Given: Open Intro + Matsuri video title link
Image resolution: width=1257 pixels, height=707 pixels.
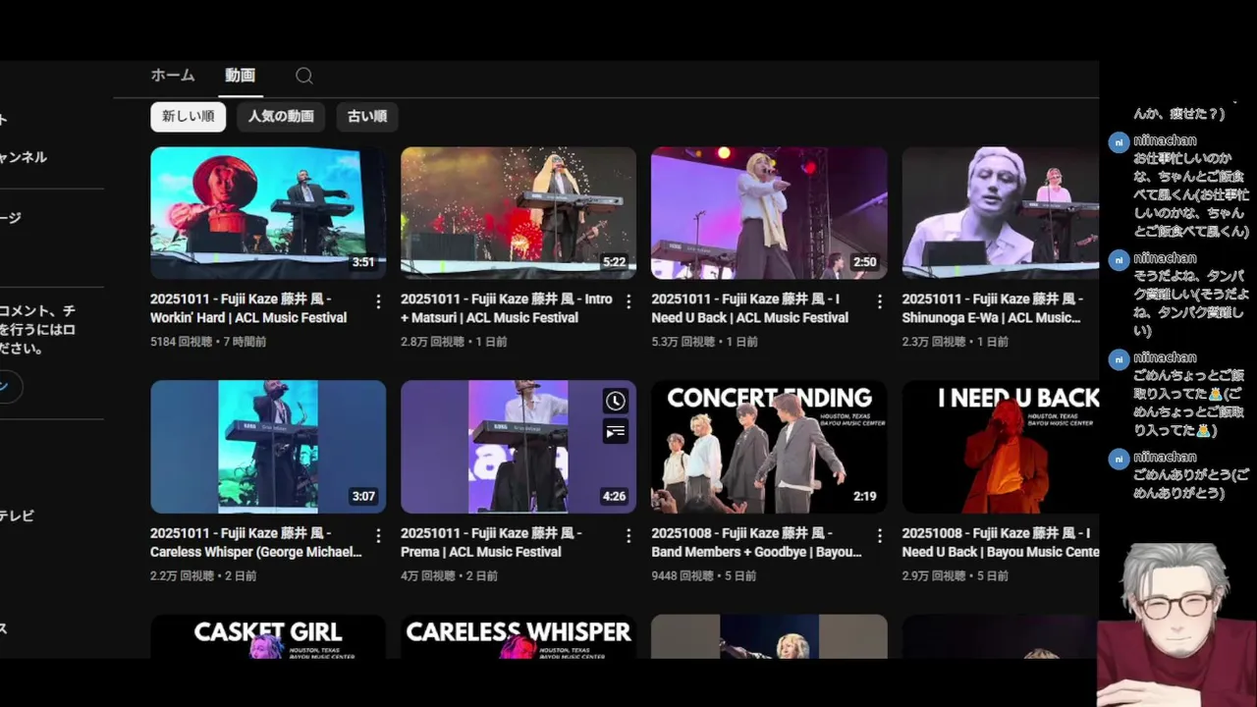Looking at the screenshot, I should point(507,308).
